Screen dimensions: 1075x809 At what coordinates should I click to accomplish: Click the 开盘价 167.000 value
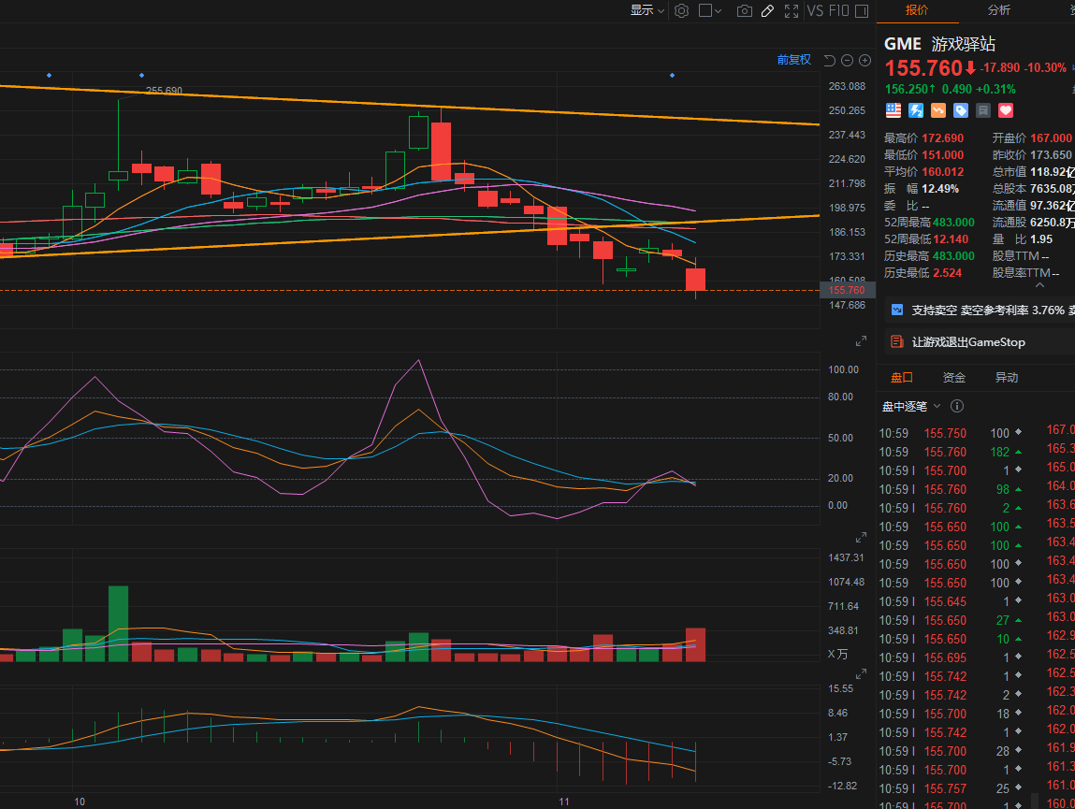click(x=1051, y=137)
